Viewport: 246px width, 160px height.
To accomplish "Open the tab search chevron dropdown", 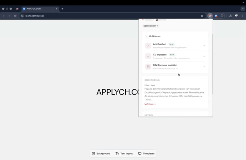I will [243, 9].
